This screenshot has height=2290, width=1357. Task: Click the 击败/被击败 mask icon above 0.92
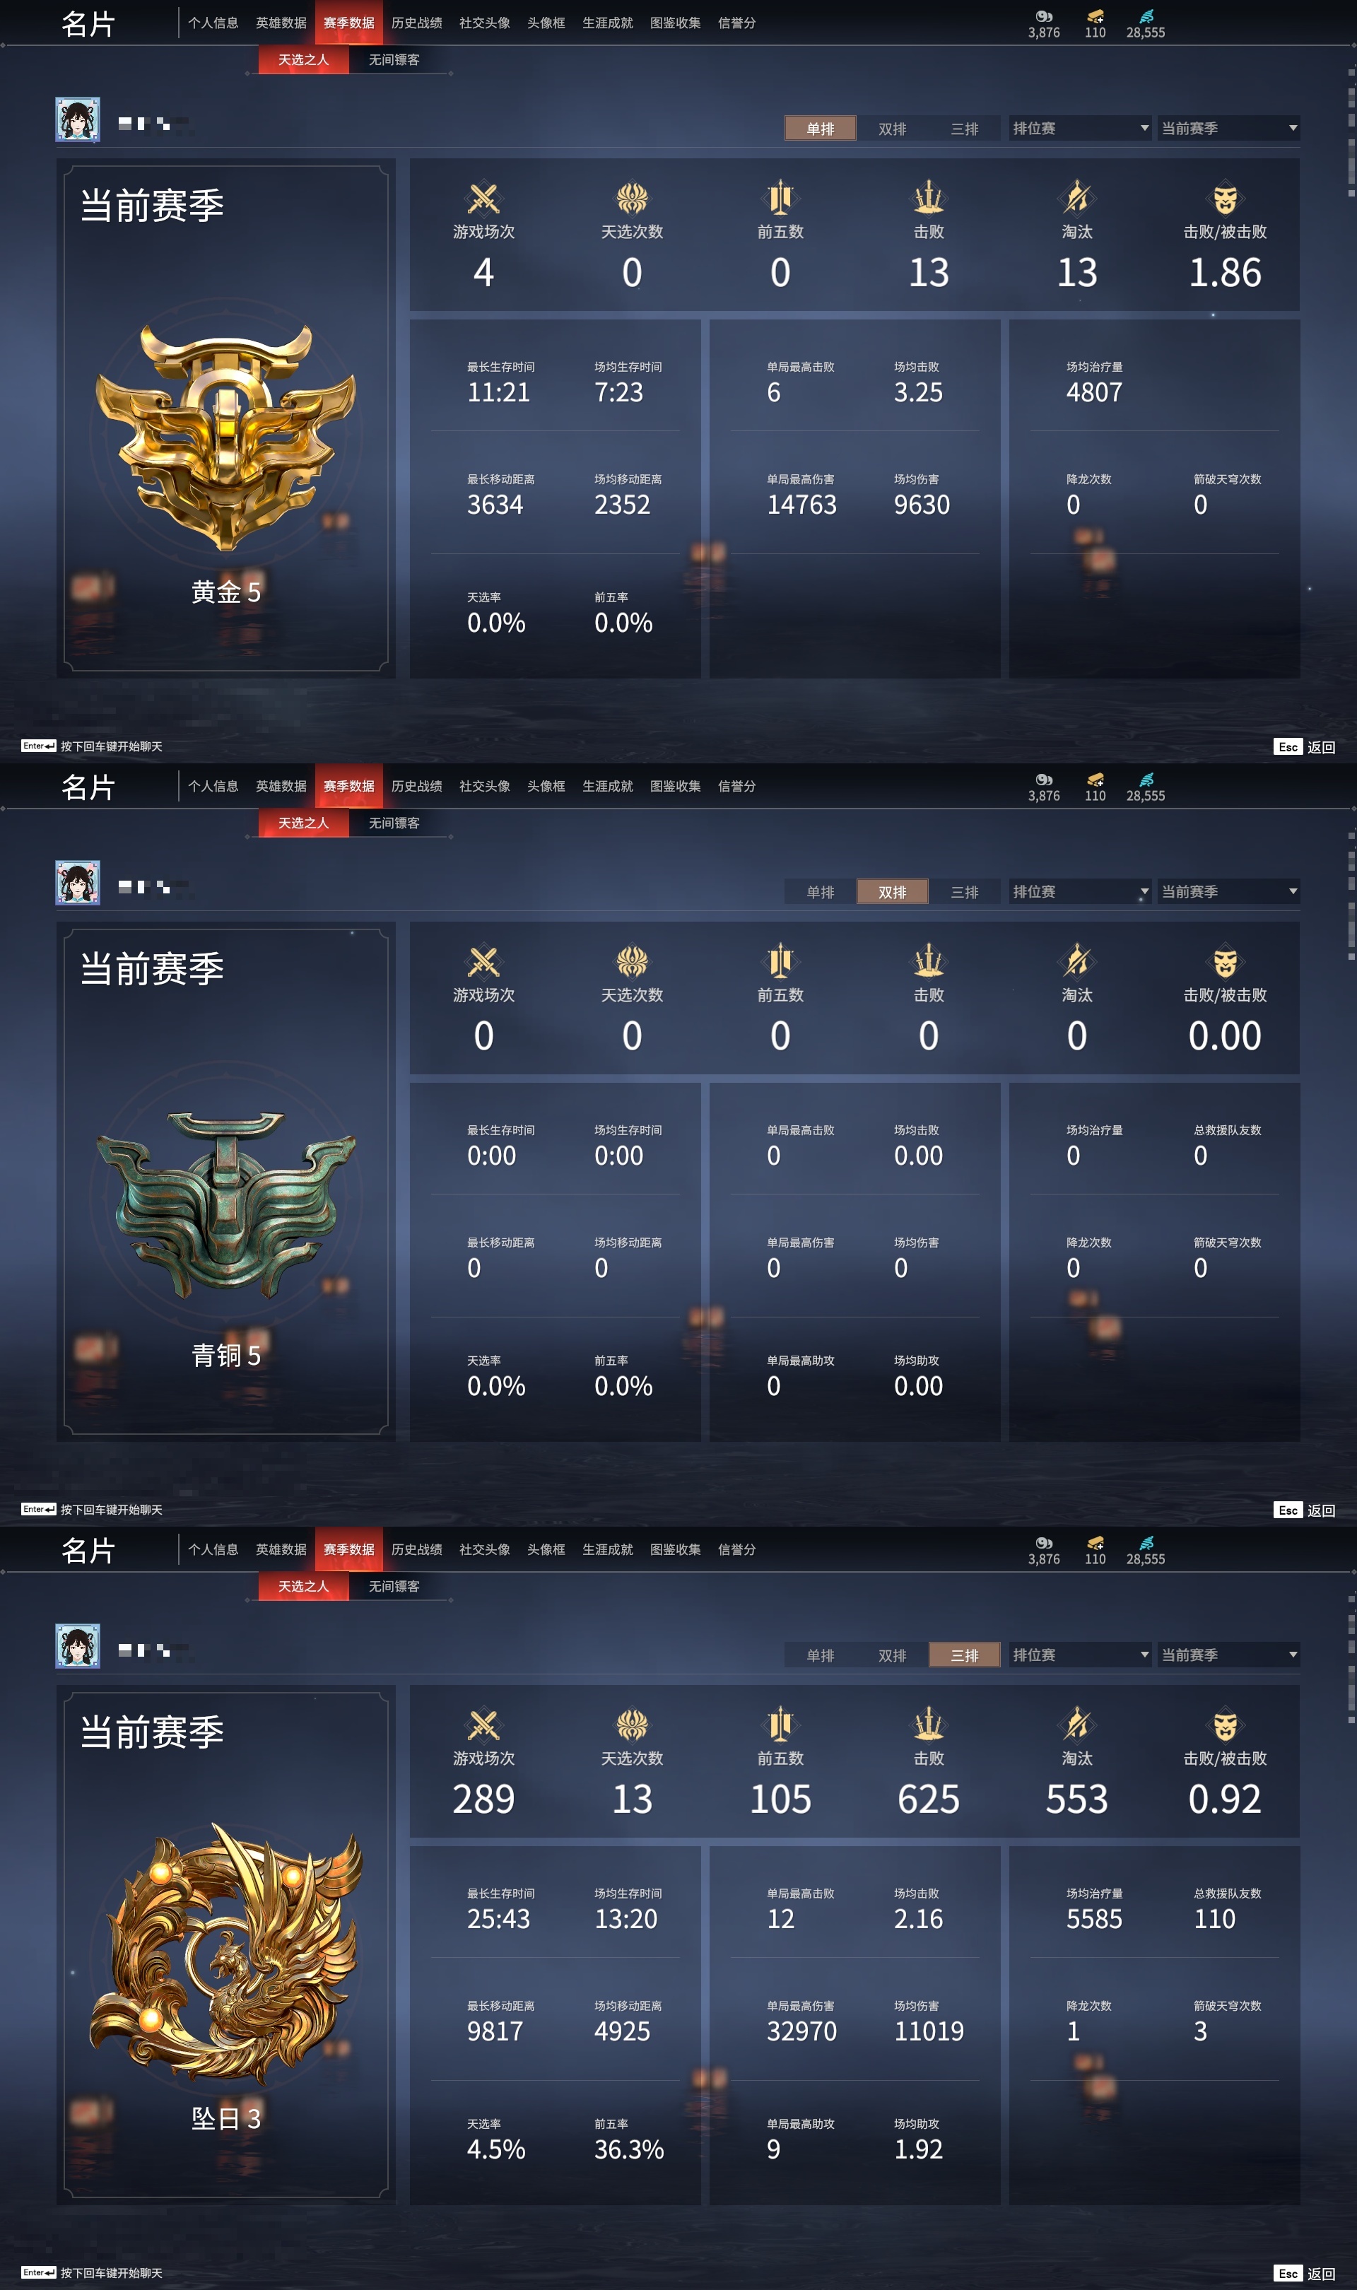click(1226, 1724)
